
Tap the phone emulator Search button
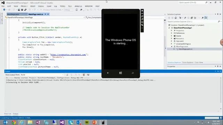(x=133, y=73)
